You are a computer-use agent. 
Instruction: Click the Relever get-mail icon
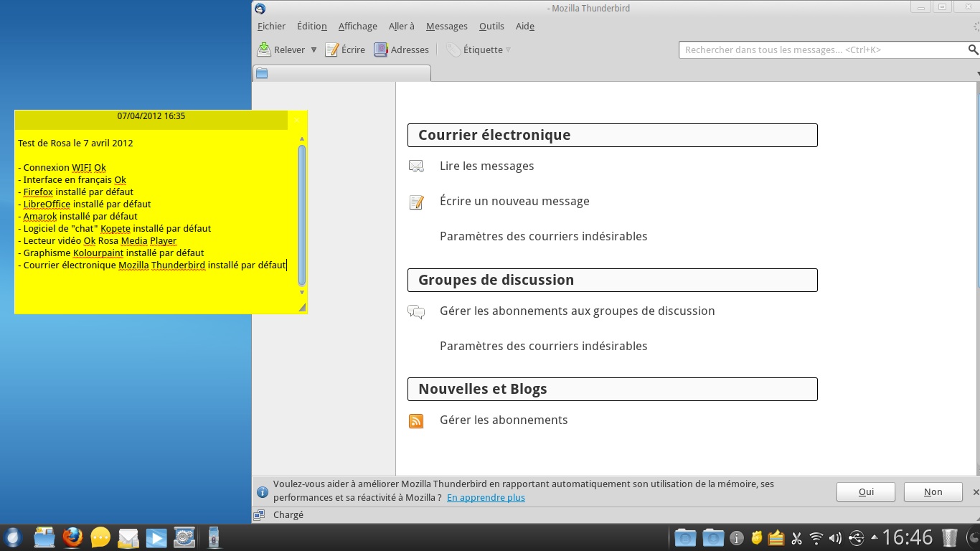(x=263, y=50)
